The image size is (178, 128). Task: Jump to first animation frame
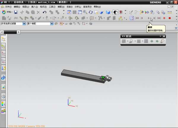(137, 18)
